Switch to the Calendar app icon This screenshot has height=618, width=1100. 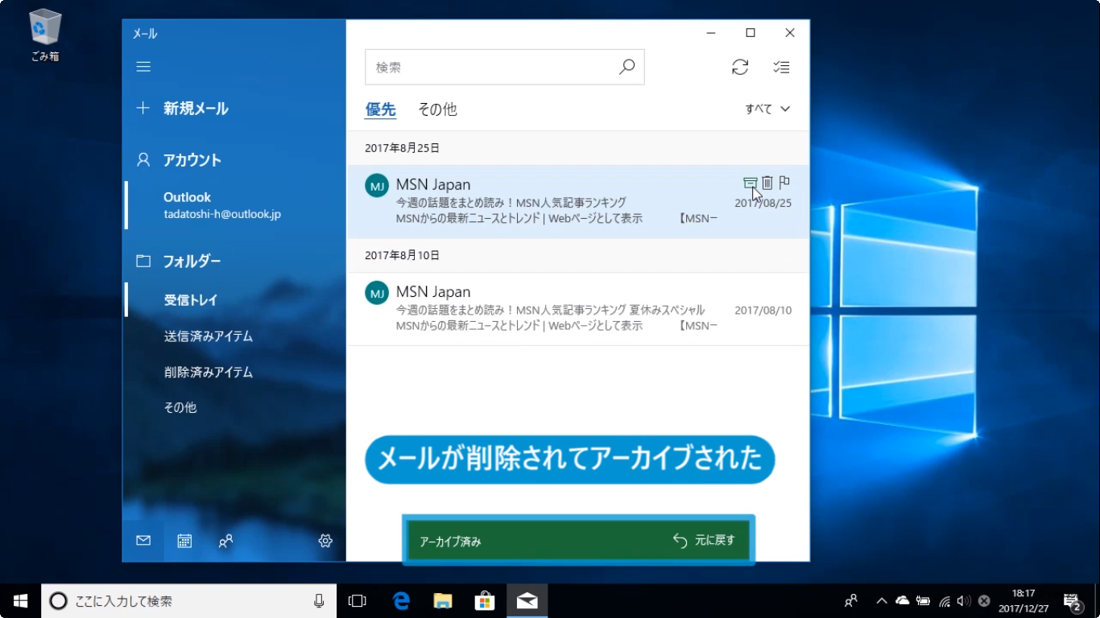184,541
